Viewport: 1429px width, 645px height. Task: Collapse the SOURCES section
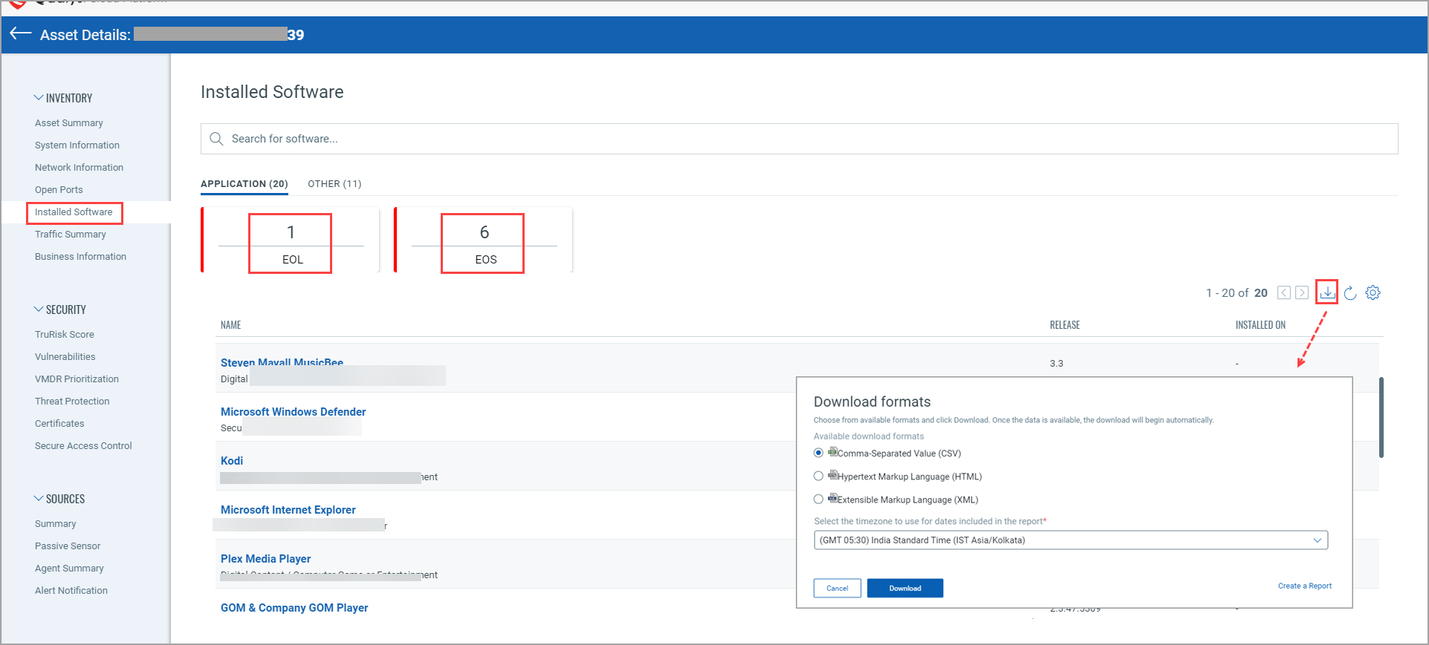59,499
